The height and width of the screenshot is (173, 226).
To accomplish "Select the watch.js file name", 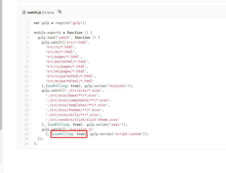I will [x=34, y=13].
